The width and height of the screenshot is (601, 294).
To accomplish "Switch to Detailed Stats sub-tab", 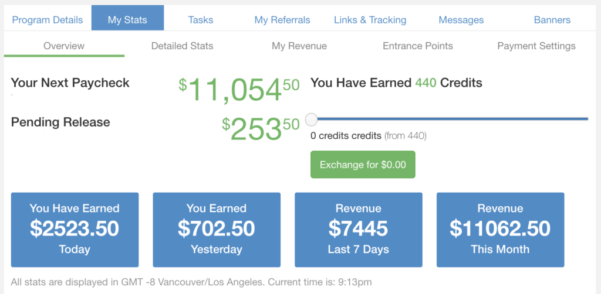I will 182,46.
